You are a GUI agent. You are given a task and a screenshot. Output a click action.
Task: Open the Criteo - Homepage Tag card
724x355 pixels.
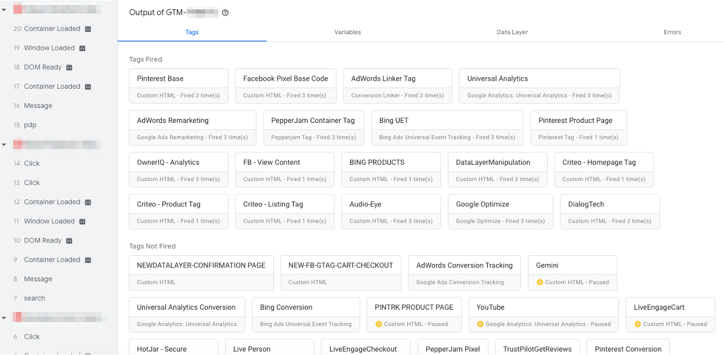pos(604,170)
